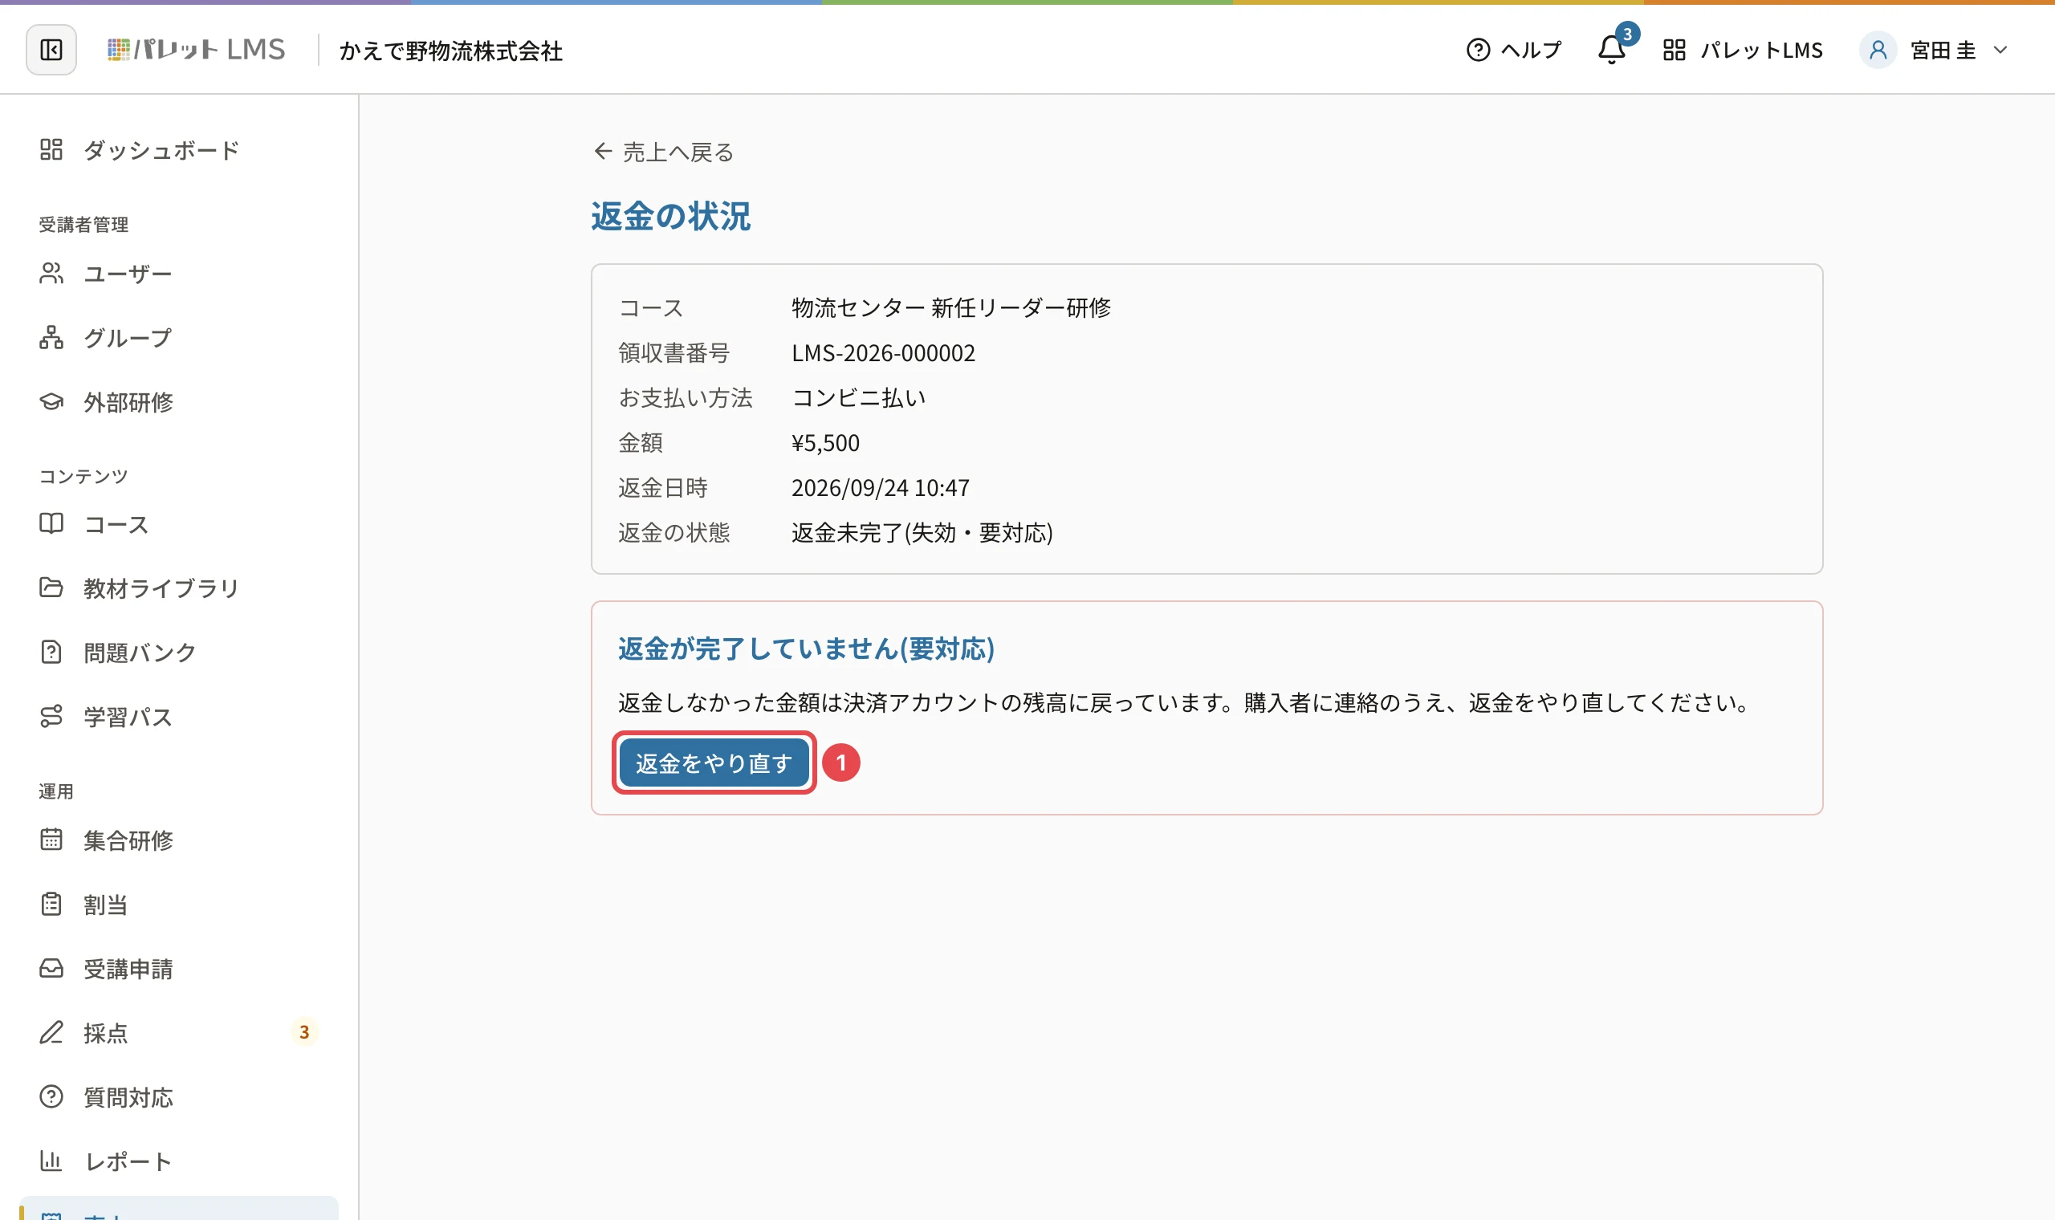Screen dimensions: 2055x1220
Task: Click the 集合研修 calendar icon
Action: coord(51,840)
